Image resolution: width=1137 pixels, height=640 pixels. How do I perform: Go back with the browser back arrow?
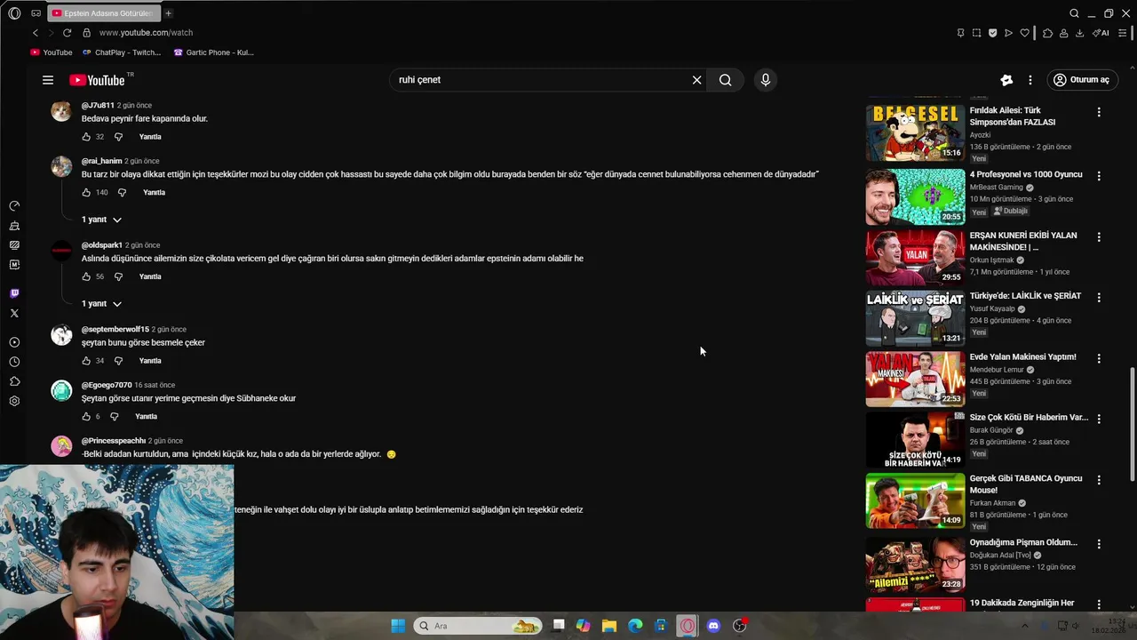click(36, 33)
